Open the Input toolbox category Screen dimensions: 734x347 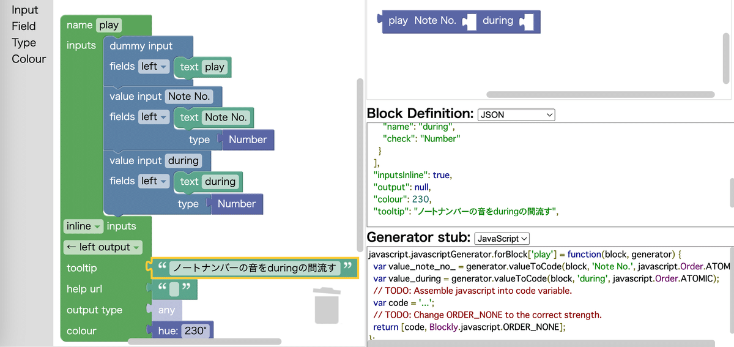click(25, 10)
